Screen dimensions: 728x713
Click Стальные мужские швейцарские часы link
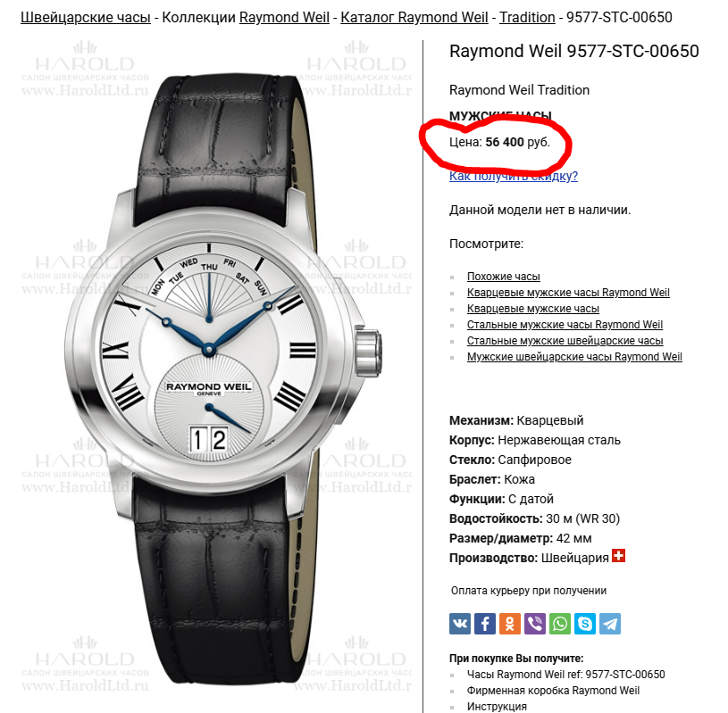pos(565,341)
